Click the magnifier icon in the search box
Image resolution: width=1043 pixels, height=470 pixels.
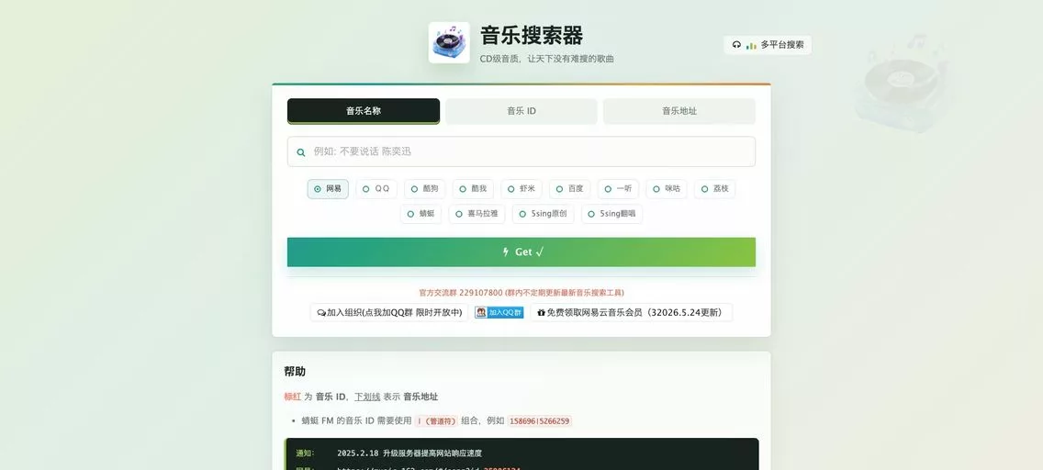(x=300, y=152)
